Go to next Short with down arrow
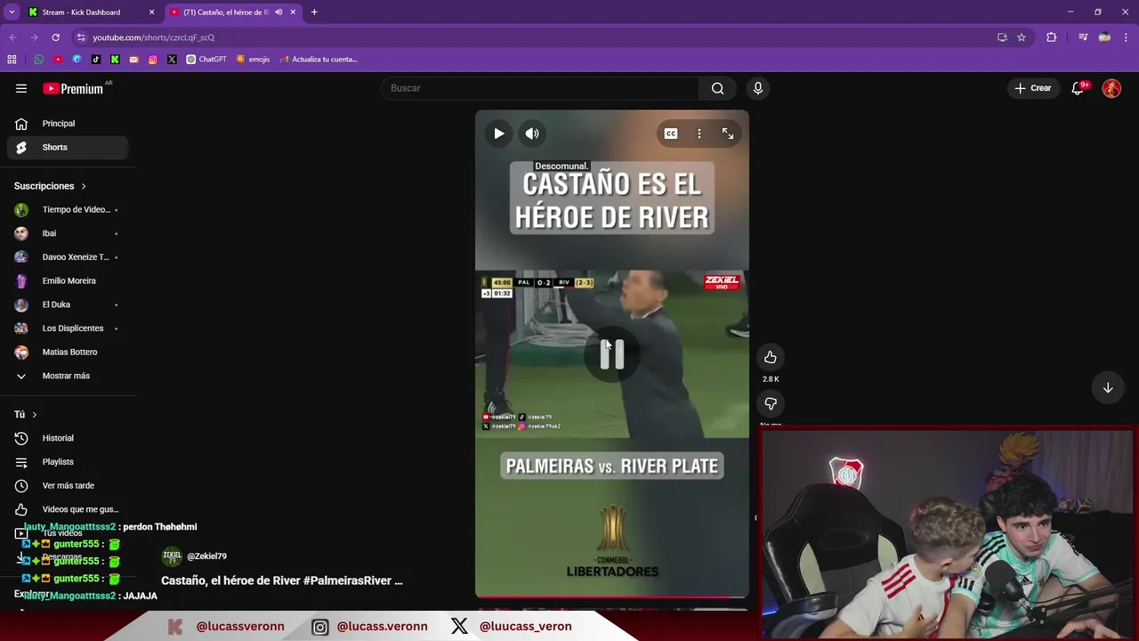1139x641 pixels. tap(1108, 387)
